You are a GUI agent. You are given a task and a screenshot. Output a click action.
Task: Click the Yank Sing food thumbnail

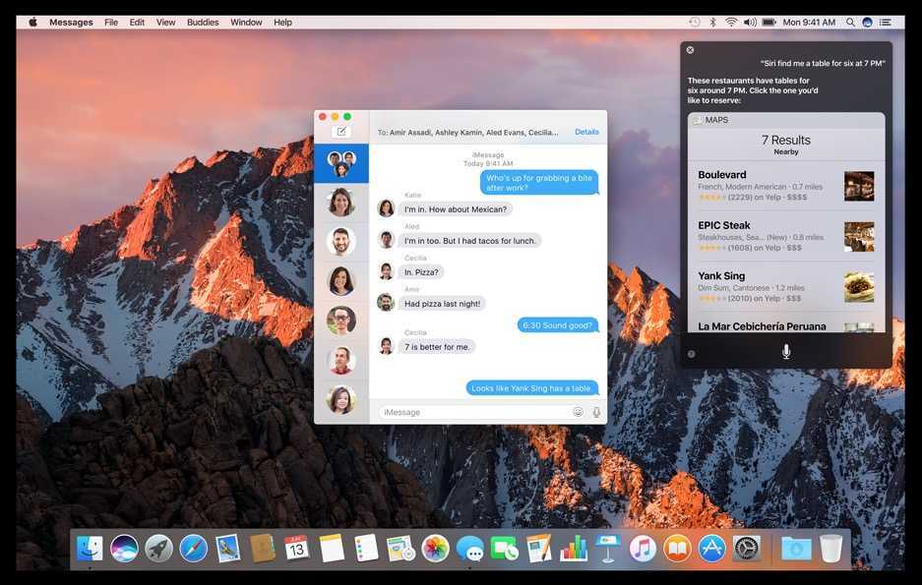point(859,287)
